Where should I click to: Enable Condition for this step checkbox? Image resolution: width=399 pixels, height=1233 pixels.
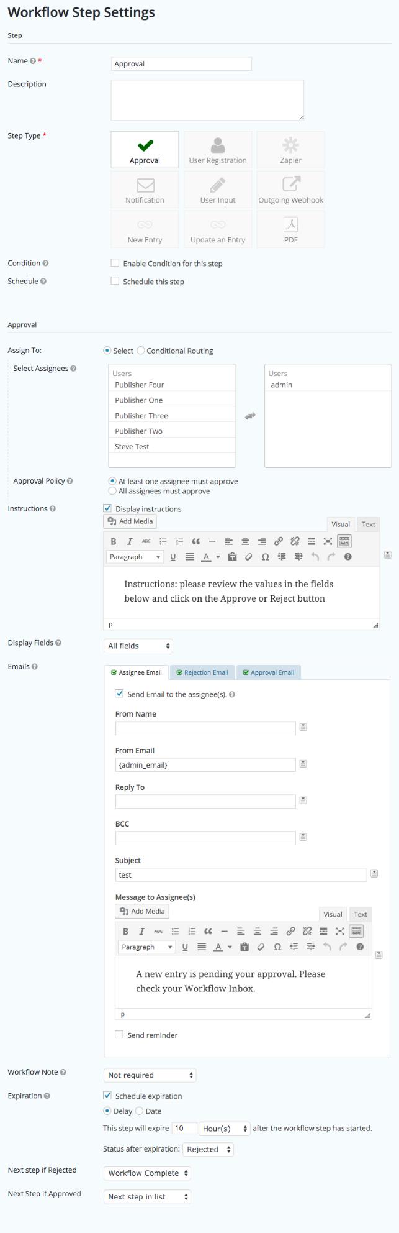pos(115,263)
